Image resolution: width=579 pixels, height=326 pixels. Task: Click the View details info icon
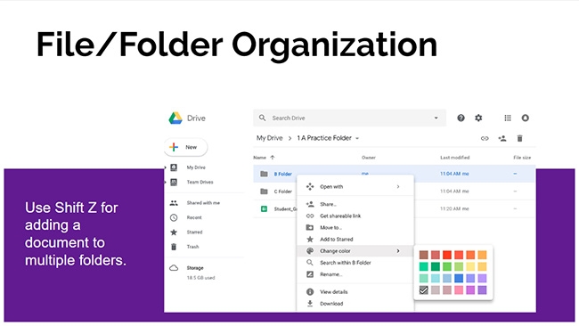pos(310,291)
